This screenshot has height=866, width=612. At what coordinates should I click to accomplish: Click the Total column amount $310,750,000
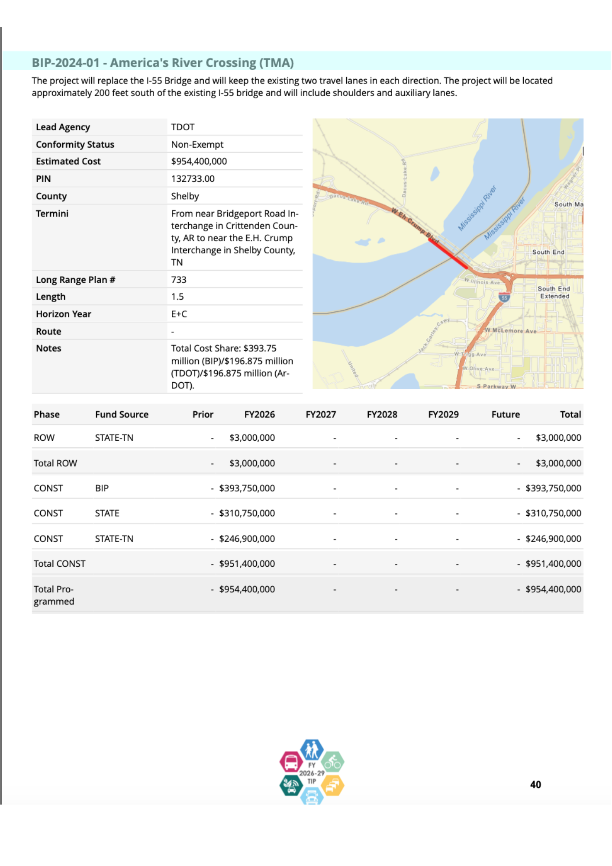[553, 513]
